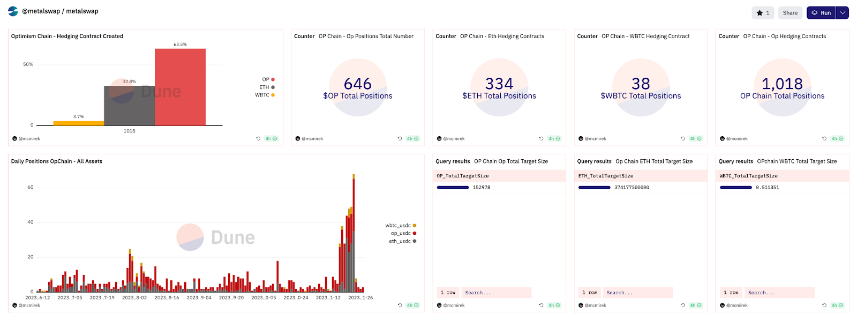This screenshot has height=319, width=857.
Task: Open OP Chain Op Total Target Size title
Action: coord(511,161)
